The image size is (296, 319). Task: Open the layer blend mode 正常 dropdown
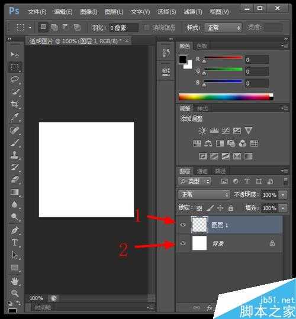pyautogui.click(x=204, y=195)
